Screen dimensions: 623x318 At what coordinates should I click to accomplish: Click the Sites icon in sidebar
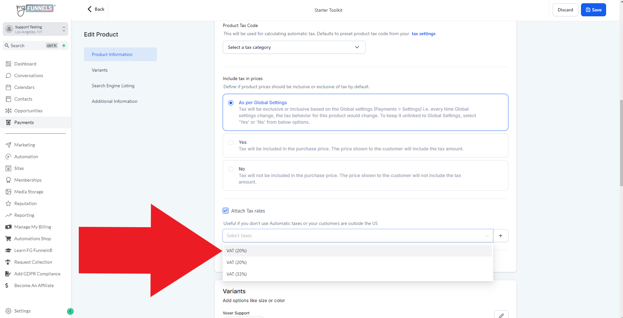point(8,168)
